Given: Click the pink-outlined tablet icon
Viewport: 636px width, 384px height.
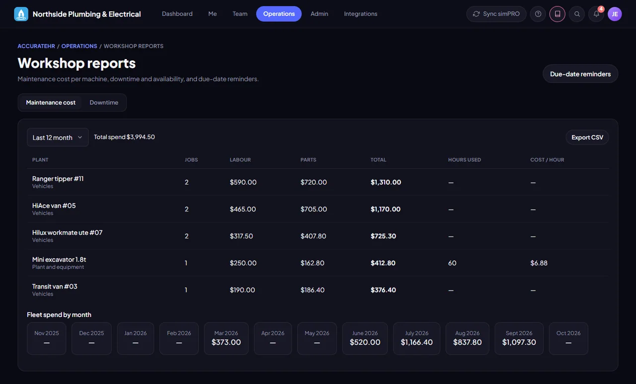Looking at the screenshot, I should click(x=557, y=14).
